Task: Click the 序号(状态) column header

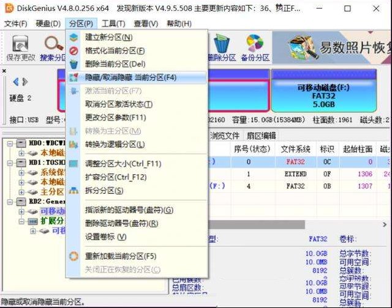Action: [252, 149]
